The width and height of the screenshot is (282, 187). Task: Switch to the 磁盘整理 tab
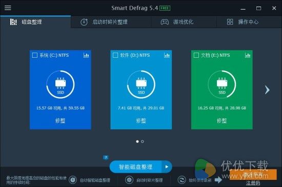[x=35, y=22]
